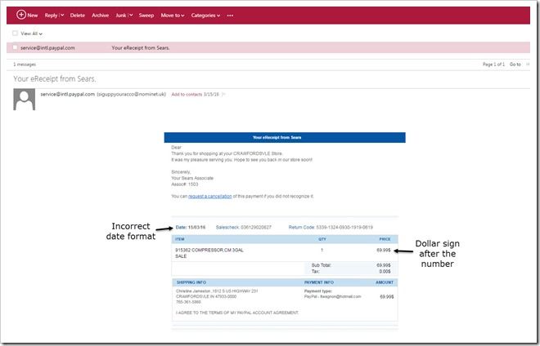Expand the Junk dropdown arrow
540x346 pixels.
click(131, 16)
